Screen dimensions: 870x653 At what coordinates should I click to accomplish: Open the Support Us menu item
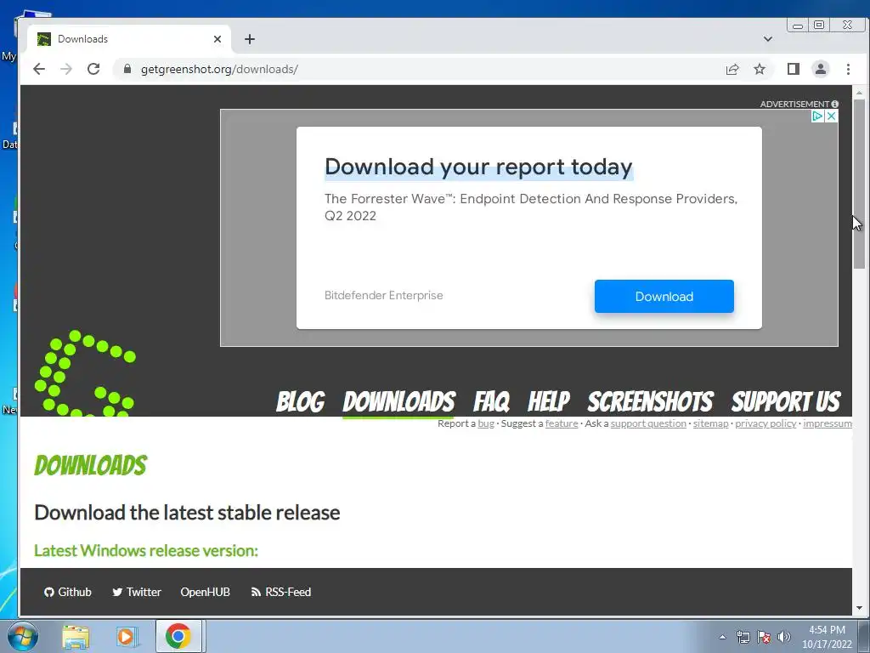tap(786, 401)
